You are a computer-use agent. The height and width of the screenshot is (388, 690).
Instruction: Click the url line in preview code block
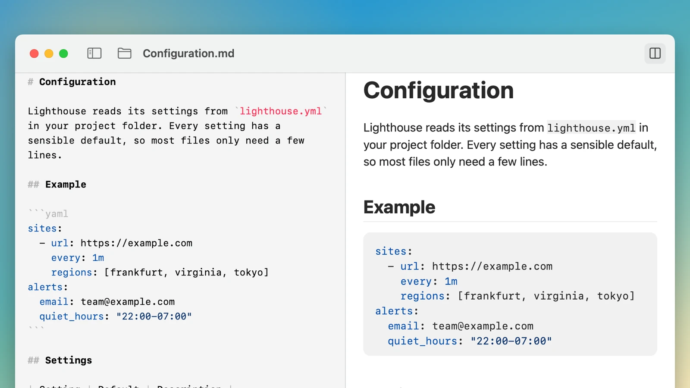470,266
